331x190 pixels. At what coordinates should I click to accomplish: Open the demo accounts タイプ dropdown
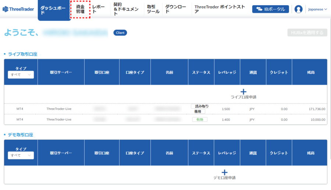[x=21, y=156]
